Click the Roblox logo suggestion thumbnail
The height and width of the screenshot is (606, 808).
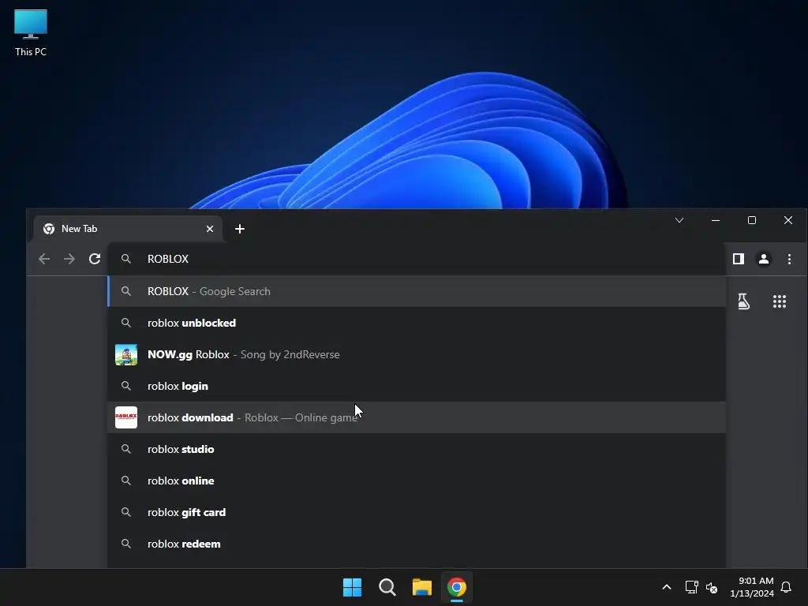[125, 417]
